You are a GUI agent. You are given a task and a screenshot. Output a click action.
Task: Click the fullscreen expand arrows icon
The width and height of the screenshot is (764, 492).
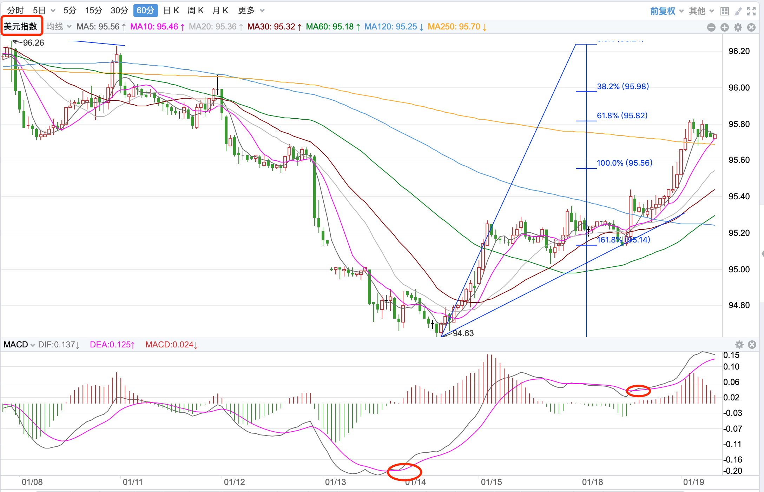751,11
